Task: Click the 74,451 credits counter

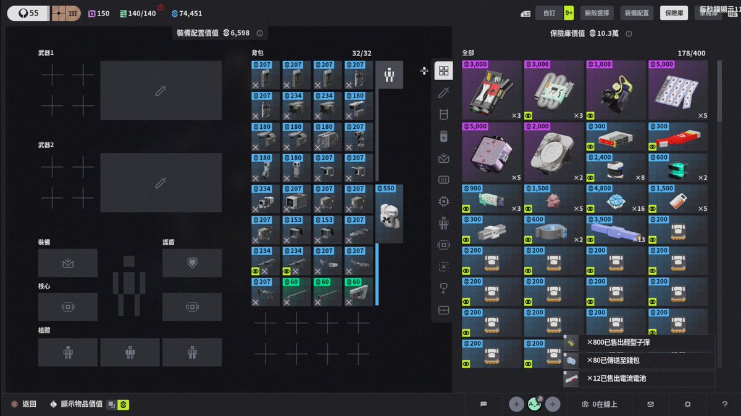Action: coord(187,13)
